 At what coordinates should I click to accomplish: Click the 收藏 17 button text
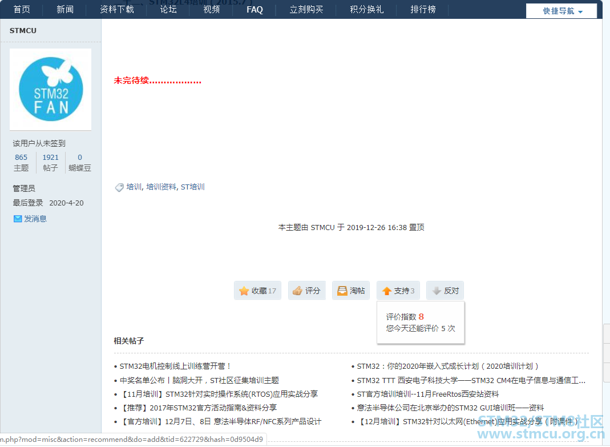point(264,291)
